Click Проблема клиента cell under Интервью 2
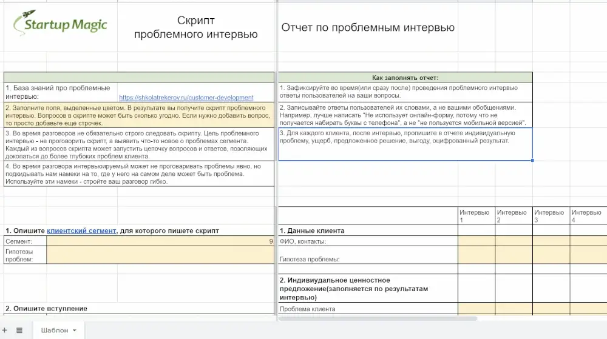 [x=514, y=309]
